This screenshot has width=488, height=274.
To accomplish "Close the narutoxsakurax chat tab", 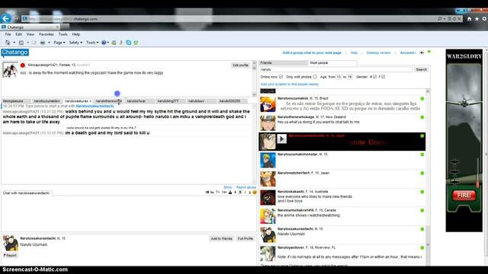I will pos(90,101).
